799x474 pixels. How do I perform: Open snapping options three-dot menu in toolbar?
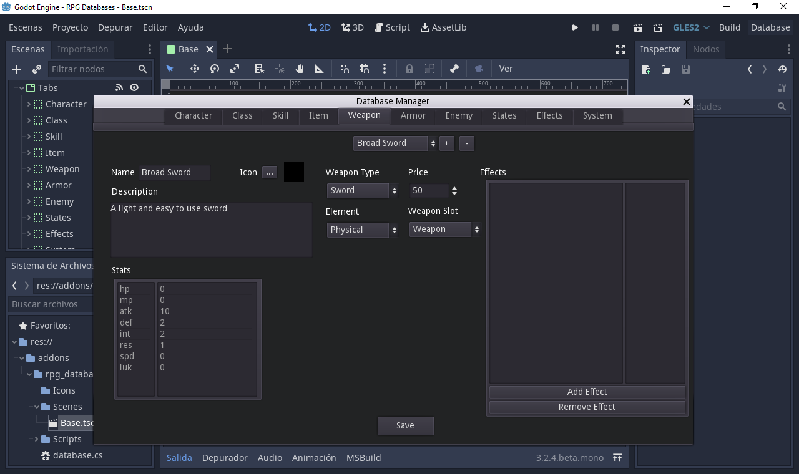[385, 69]
